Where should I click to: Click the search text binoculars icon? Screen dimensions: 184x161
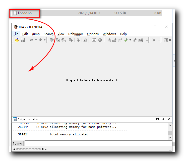tap(58, 40)
